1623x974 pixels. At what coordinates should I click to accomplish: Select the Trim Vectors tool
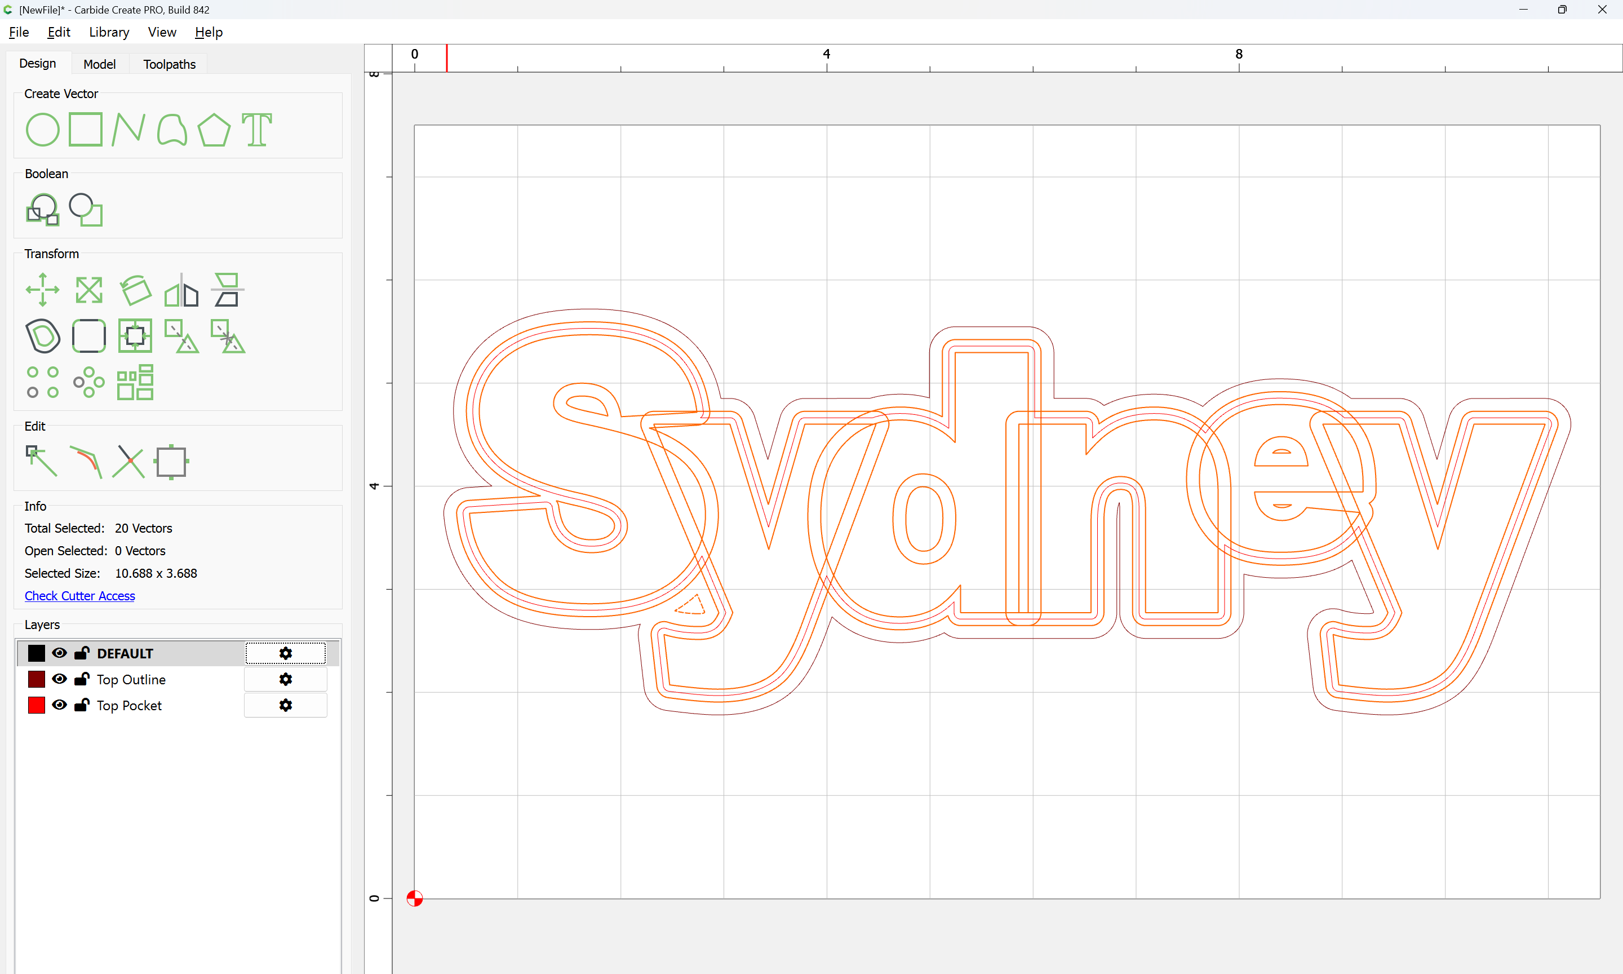(128, 462)
